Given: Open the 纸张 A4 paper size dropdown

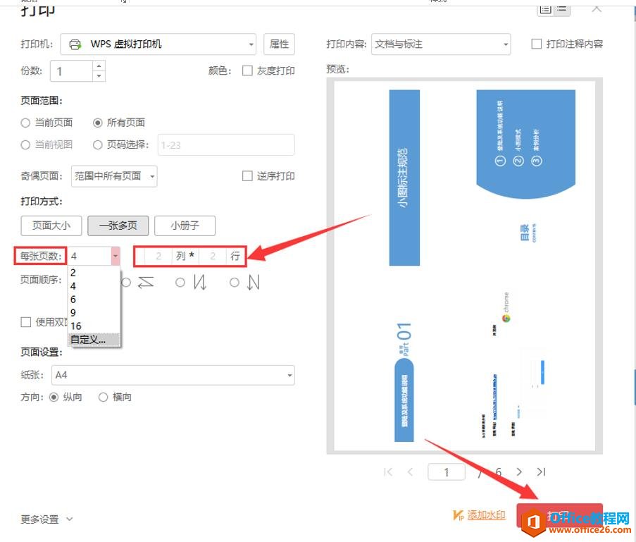Looking at the screenshot, I should point(173,375).
